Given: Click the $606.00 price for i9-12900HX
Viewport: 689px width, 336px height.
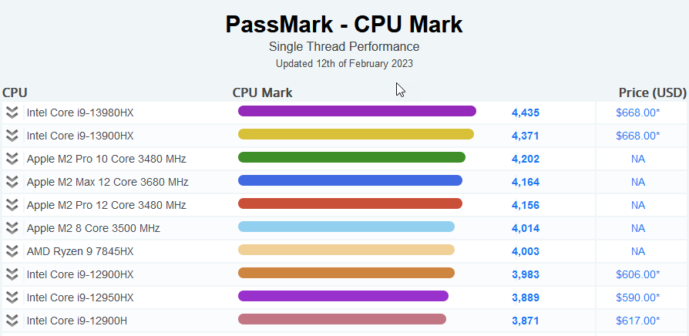Looking at the screenshot, I should [637, 274].
